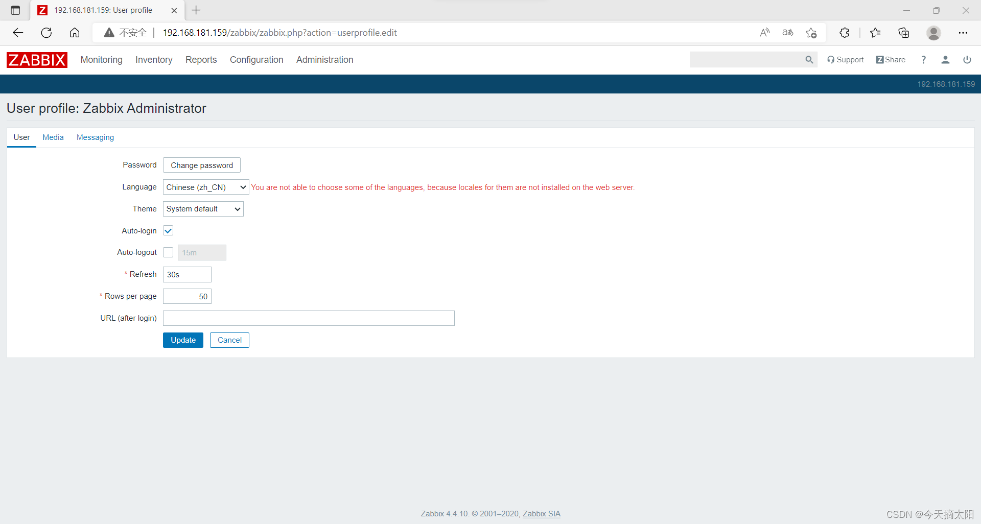
Task: Open browser settings and more menu
Action: (x=963, y=33)
